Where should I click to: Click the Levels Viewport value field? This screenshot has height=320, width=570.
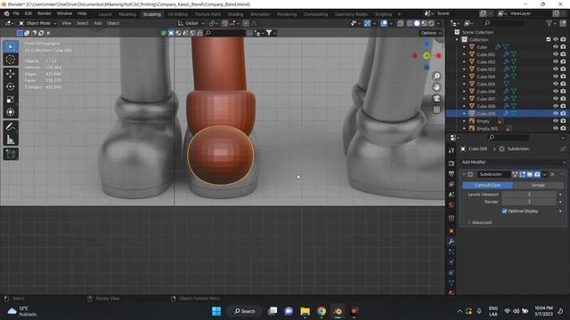coord(529,195)
